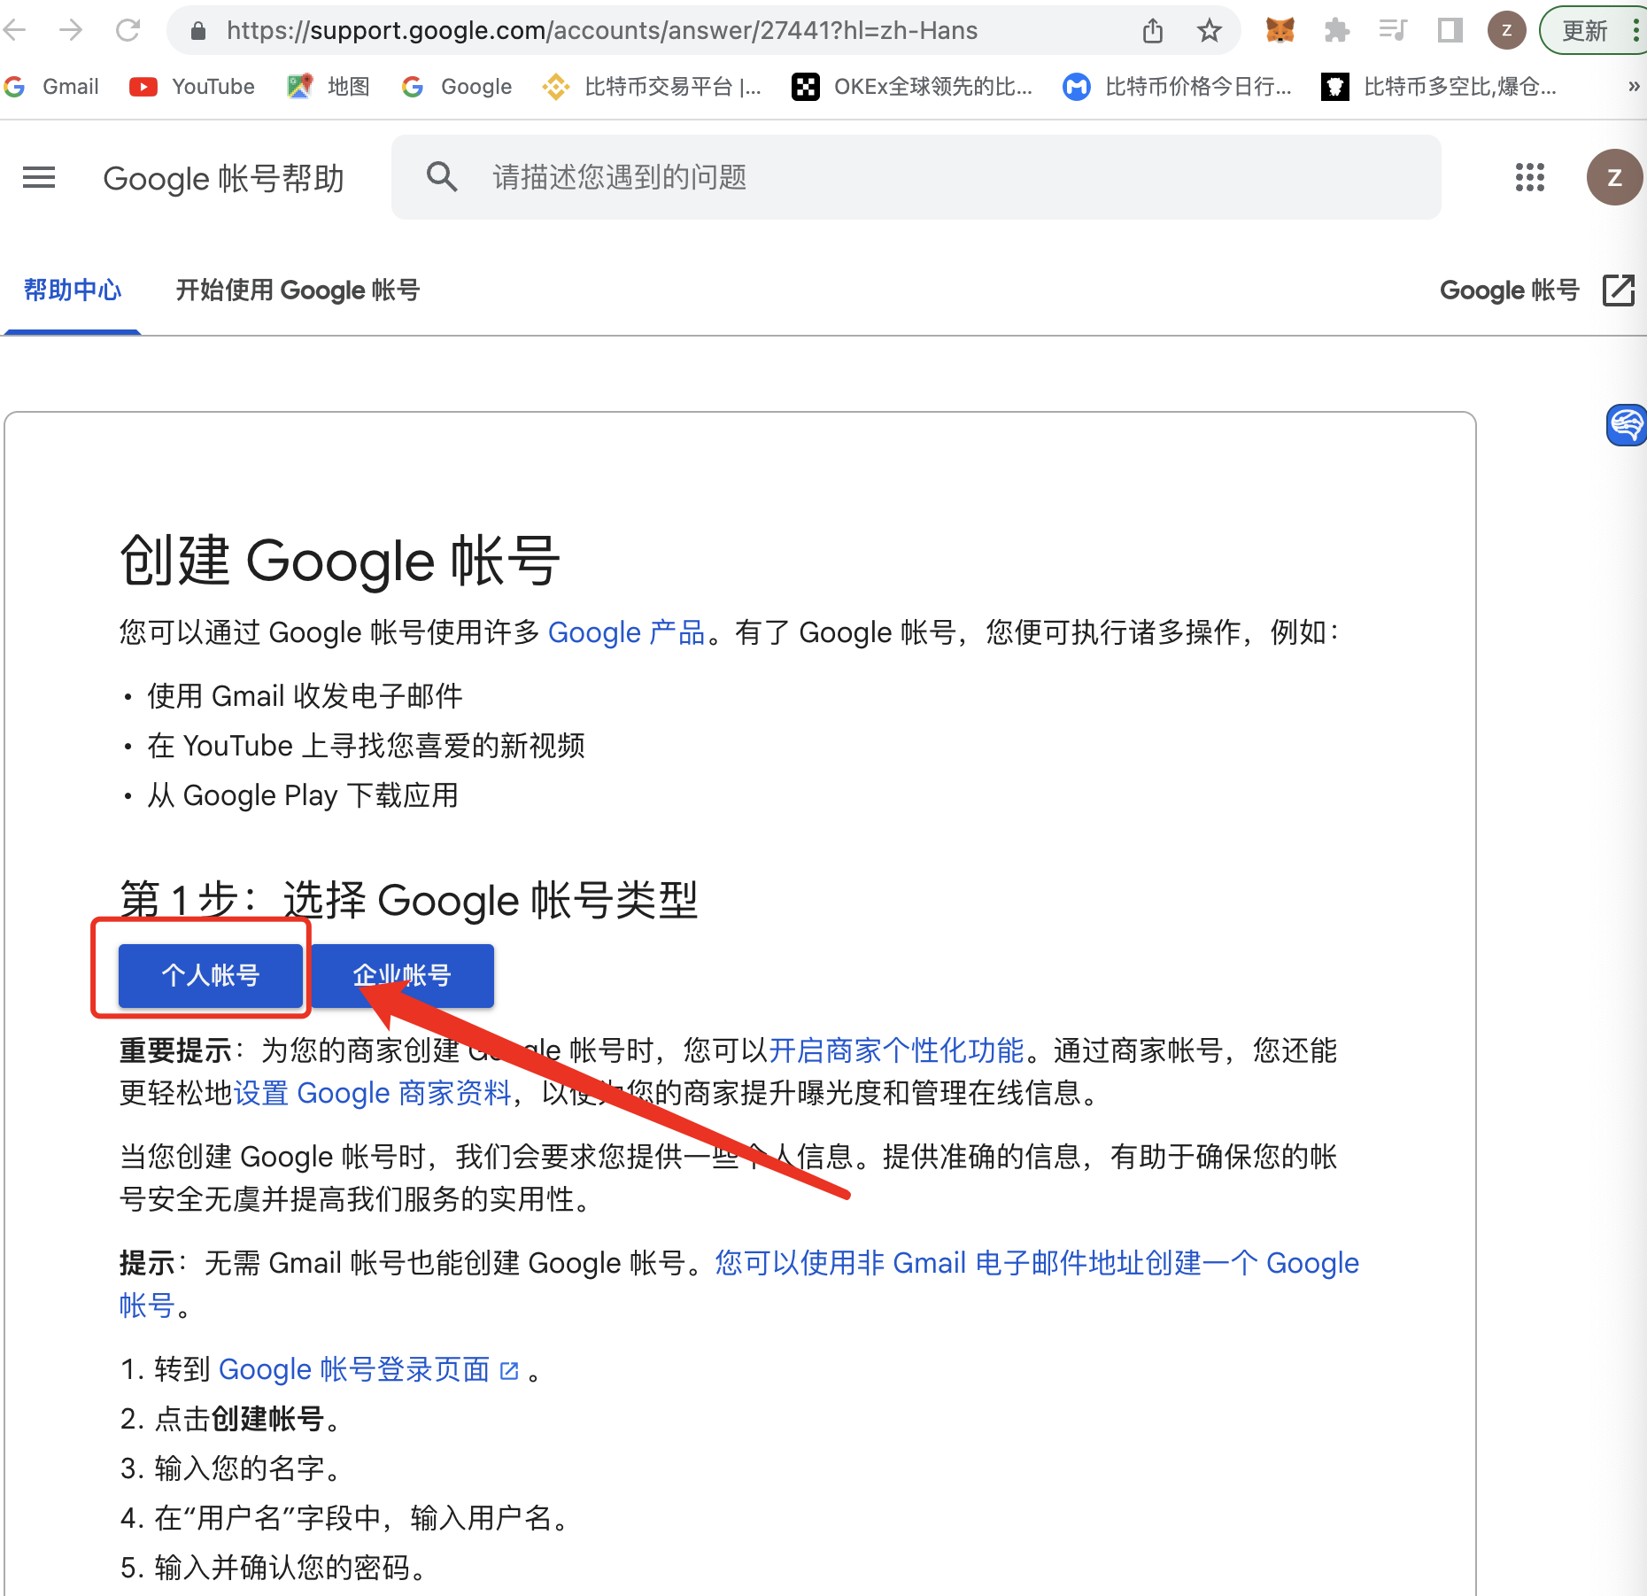The image size is (1647, 1596).
Task: Click the Google 帐号帮助 title
Action: [x=223, y=179]
